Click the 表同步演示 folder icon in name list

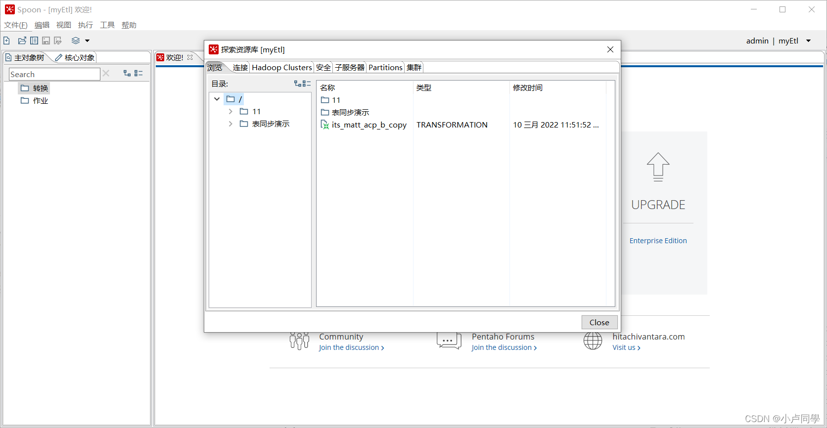click(x=325, y=112)
